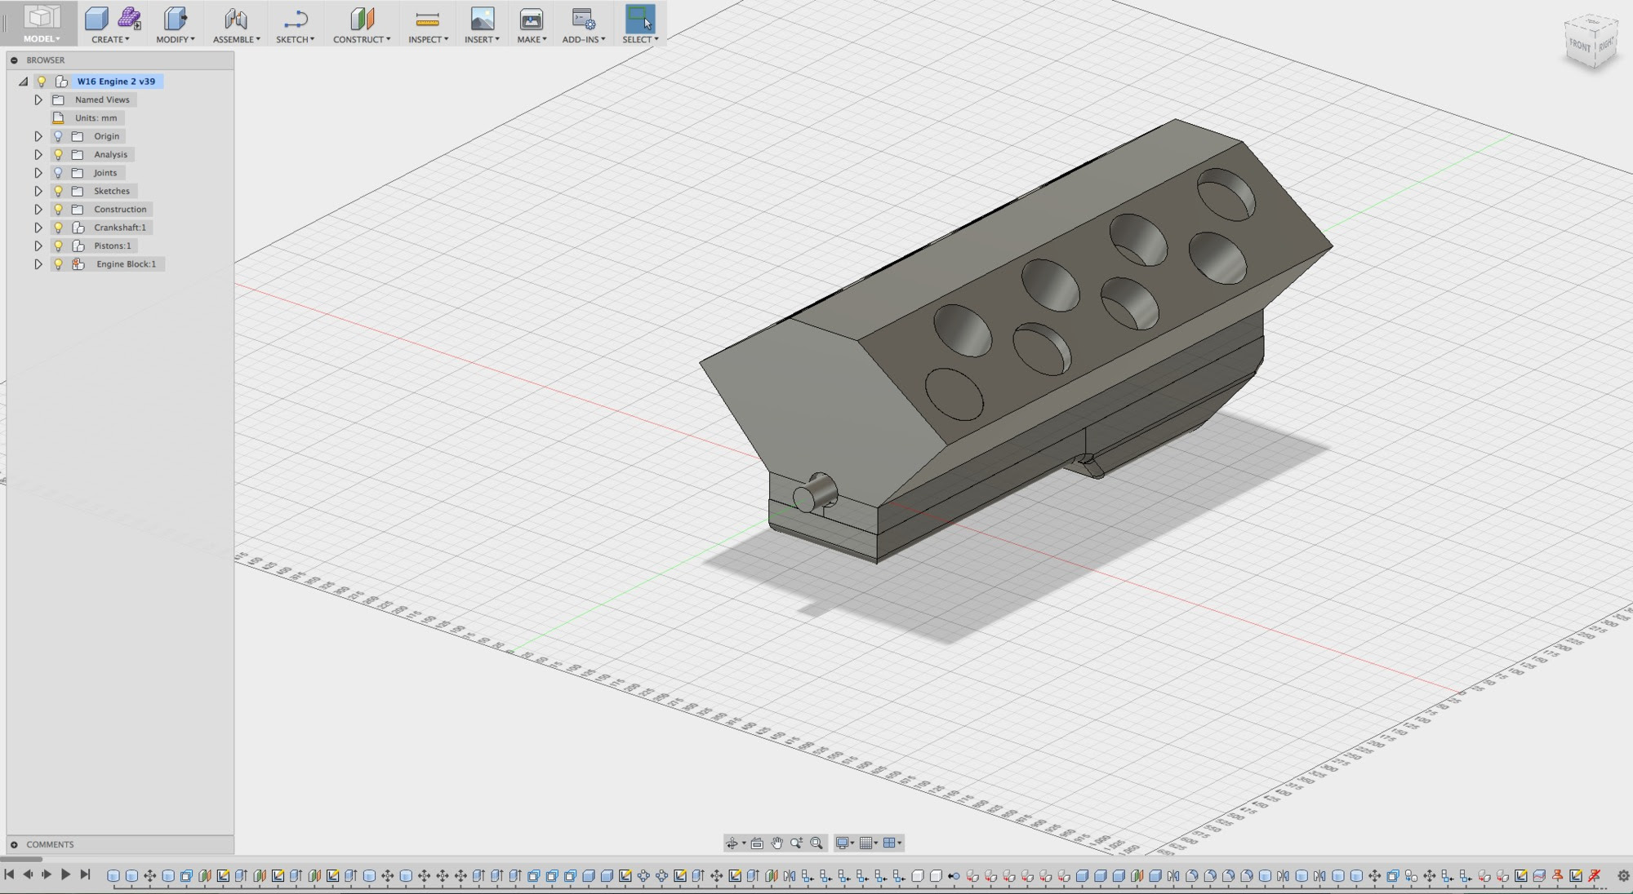The width and height of the screenshot is (1633, 894).
Task: Play the design timeline
Action: click(65, 874)
